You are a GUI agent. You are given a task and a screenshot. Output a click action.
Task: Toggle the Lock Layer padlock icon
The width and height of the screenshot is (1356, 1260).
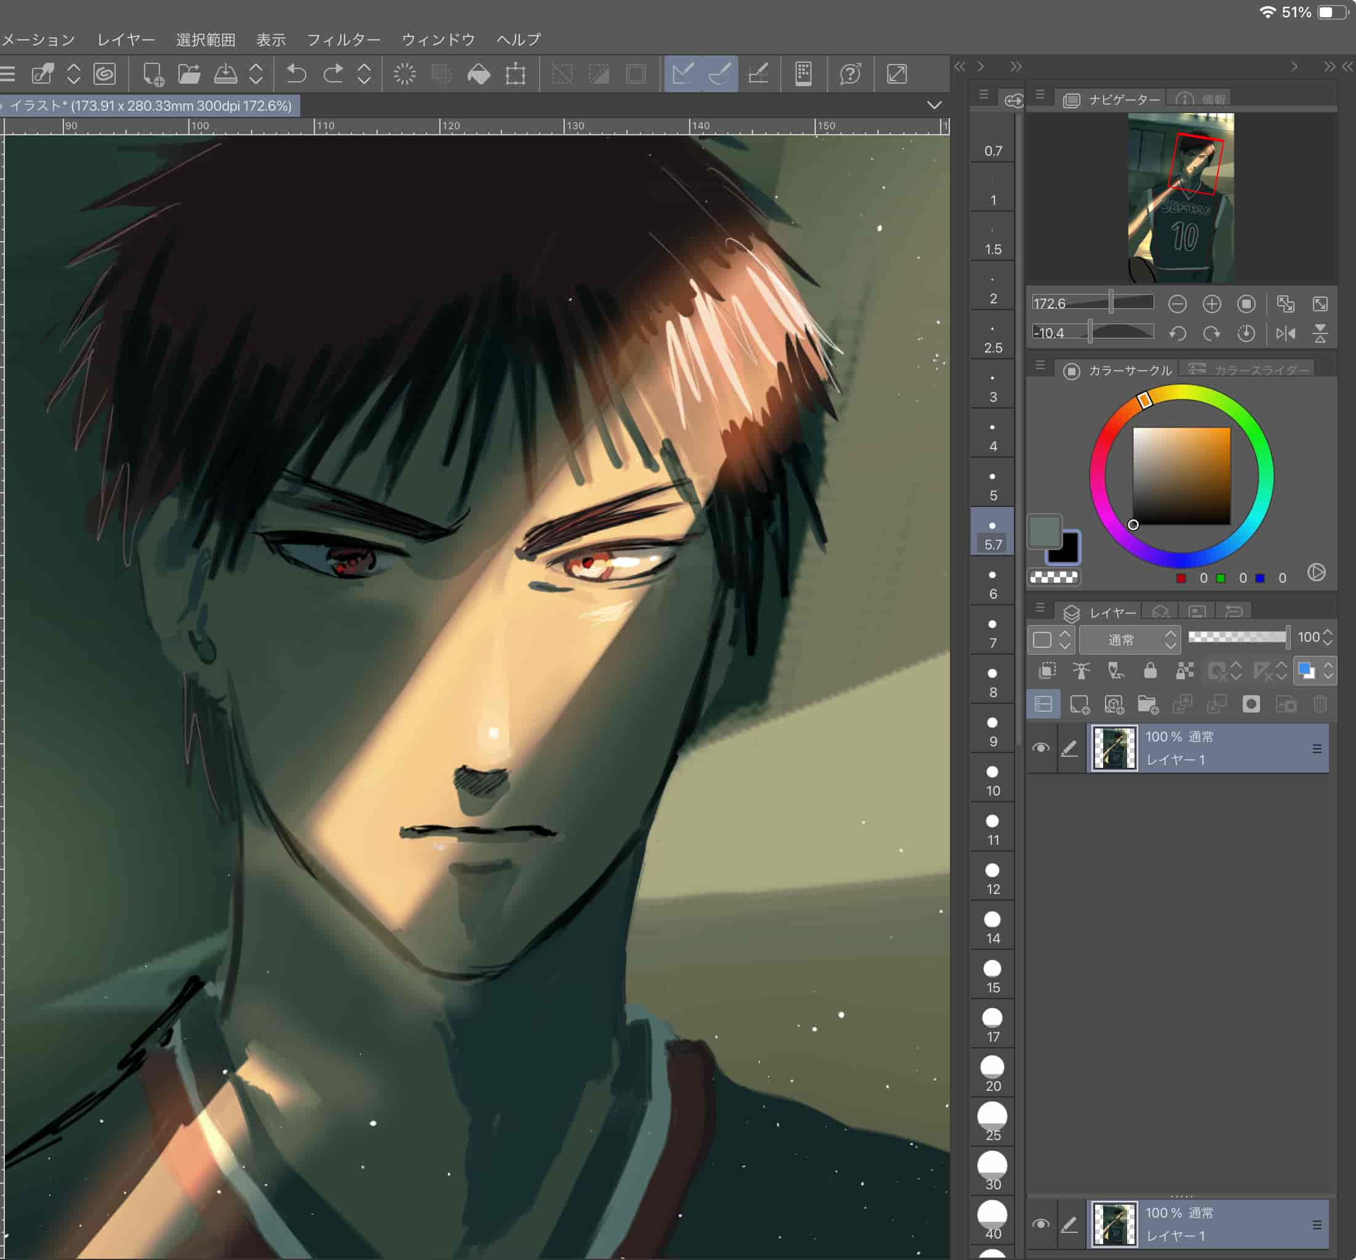[x=1150, y=671]
